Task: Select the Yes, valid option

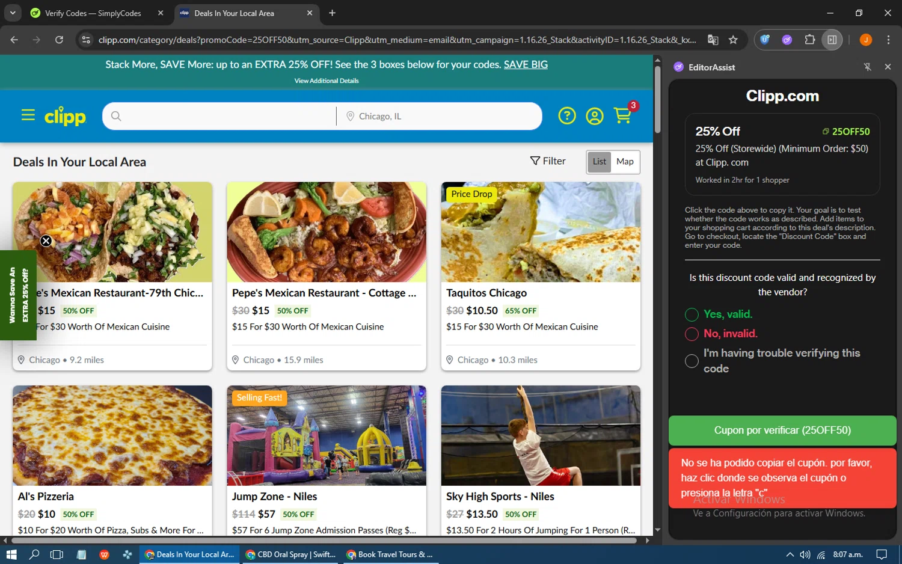Action: [x=692, y=314]
